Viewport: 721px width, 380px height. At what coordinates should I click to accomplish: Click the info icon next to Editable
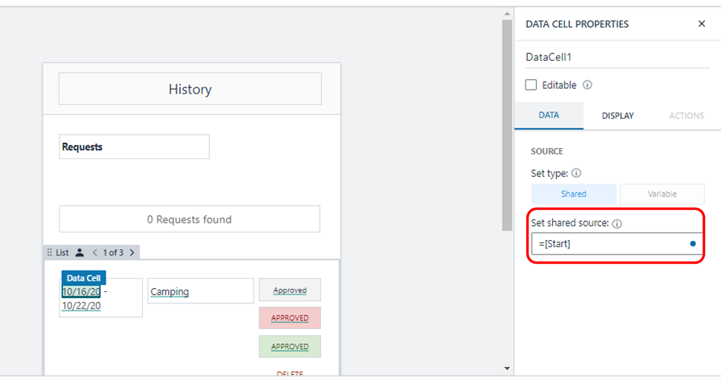click(x=587, y=85)
